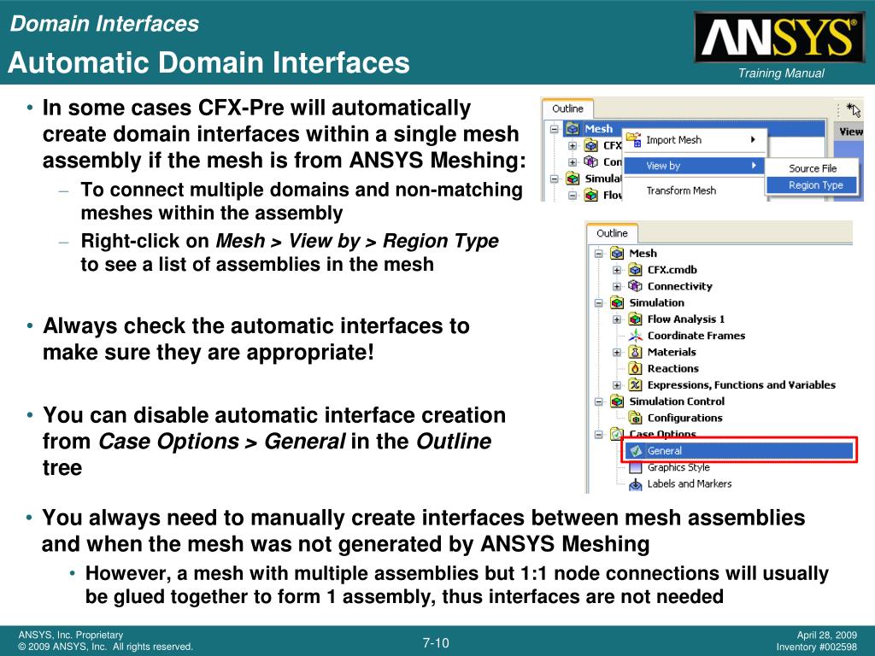Image resolution: width=875 pixels, height=656 pixels.
Task: Click the 'Training Manual' text under the logo
Action: [781, 73]
